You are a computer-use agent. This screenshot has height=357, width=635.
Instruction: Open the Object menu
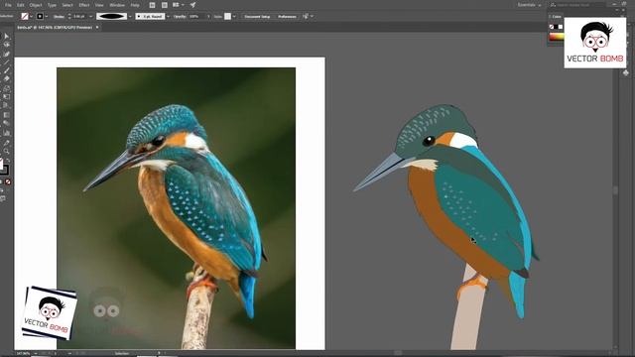tap(36, 5)
